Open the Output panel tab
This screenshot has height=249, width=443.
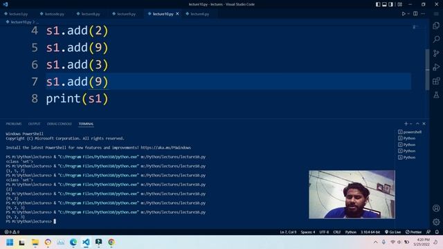coord(34,124)
